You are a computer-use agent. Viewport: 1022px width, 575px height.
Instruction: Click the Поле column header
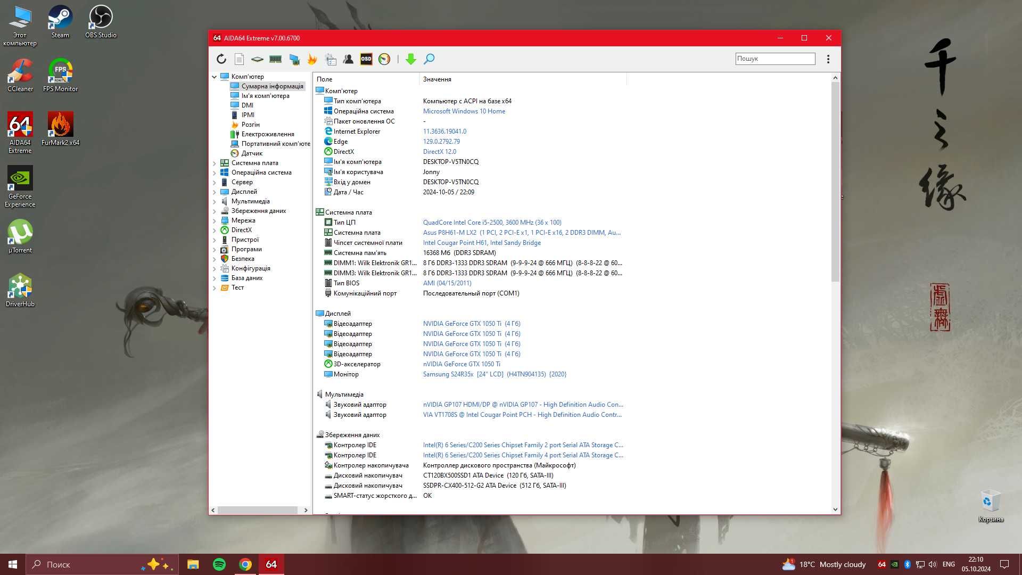pyautogui.click(x=367, y=79)
